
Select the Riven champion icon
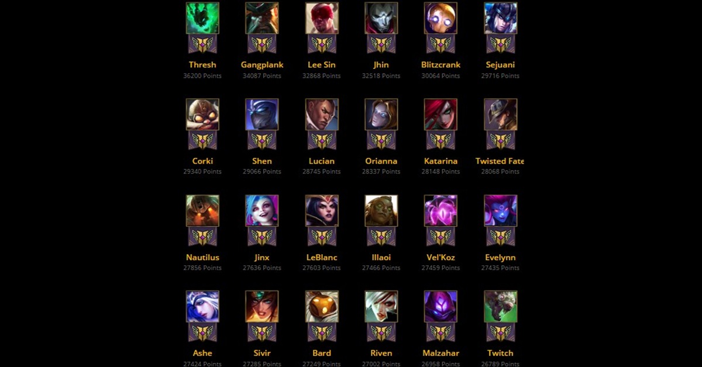[x=381, y=307]
